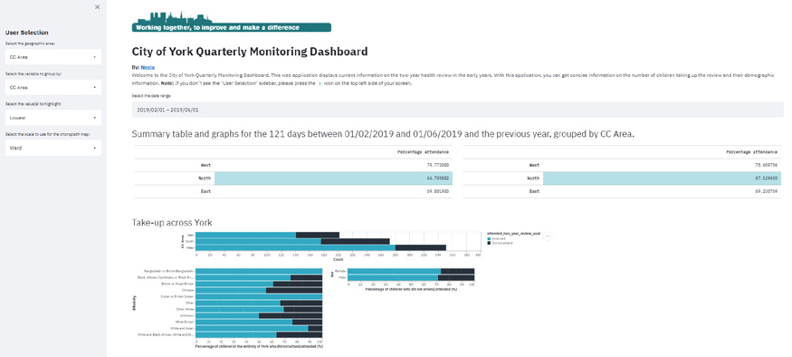
Task: Open the chart's three-dot actions menu
Action: [x=548, y=236]
